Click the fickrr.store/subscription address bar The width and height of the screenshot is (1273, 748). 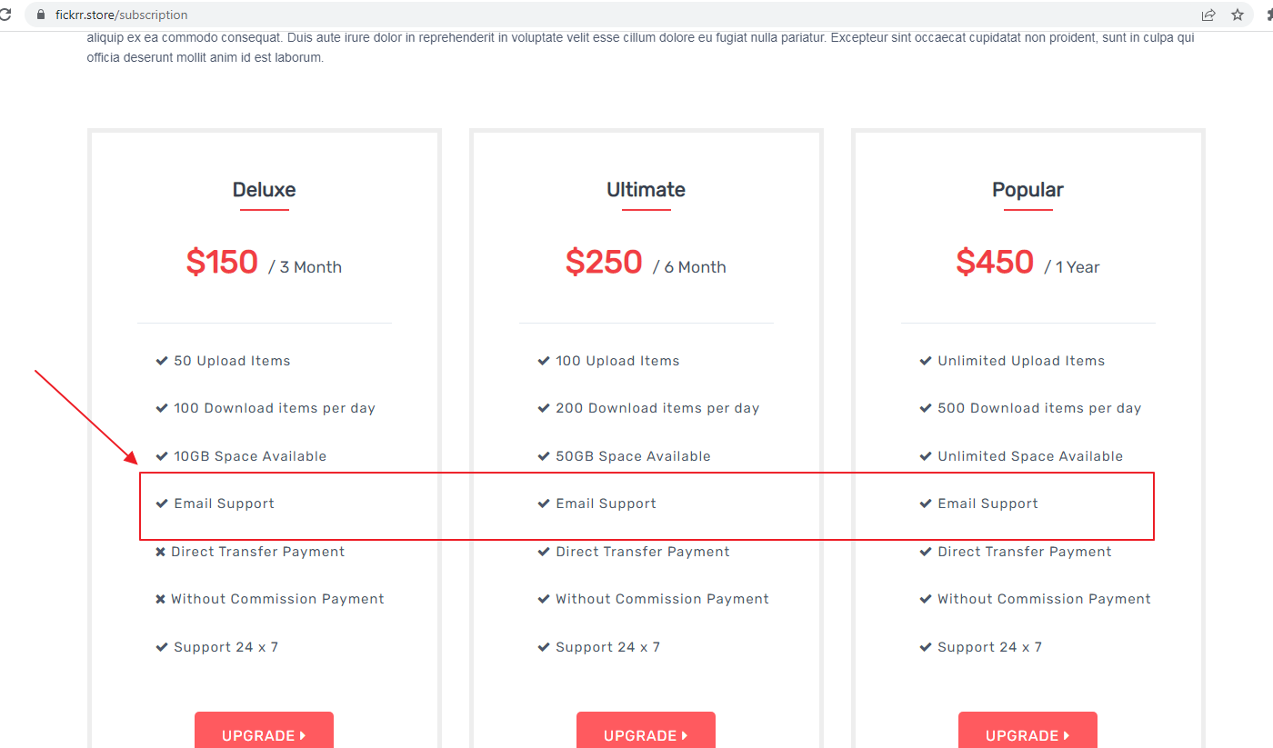tap(618, 15)
